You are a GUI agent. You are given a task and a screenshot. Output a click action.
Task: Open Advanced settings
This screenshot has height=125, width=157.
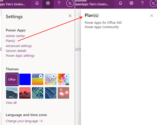tap(19, 46)
